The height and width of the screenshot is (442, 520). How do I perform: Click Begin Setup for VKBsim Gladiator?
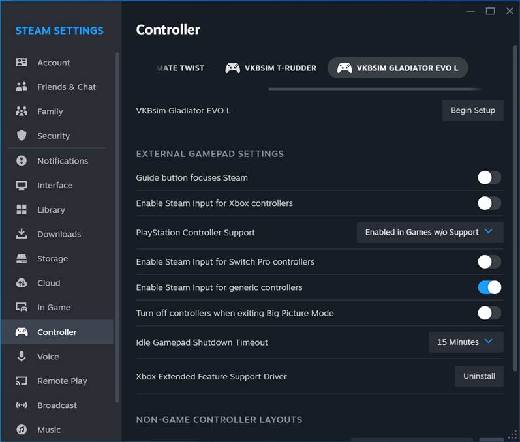click(x=472, y=110)
